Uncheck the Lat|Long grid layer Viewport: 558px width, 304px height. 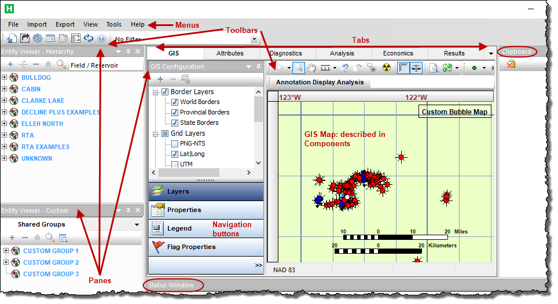pyautogui.click(x=175, y=154)
